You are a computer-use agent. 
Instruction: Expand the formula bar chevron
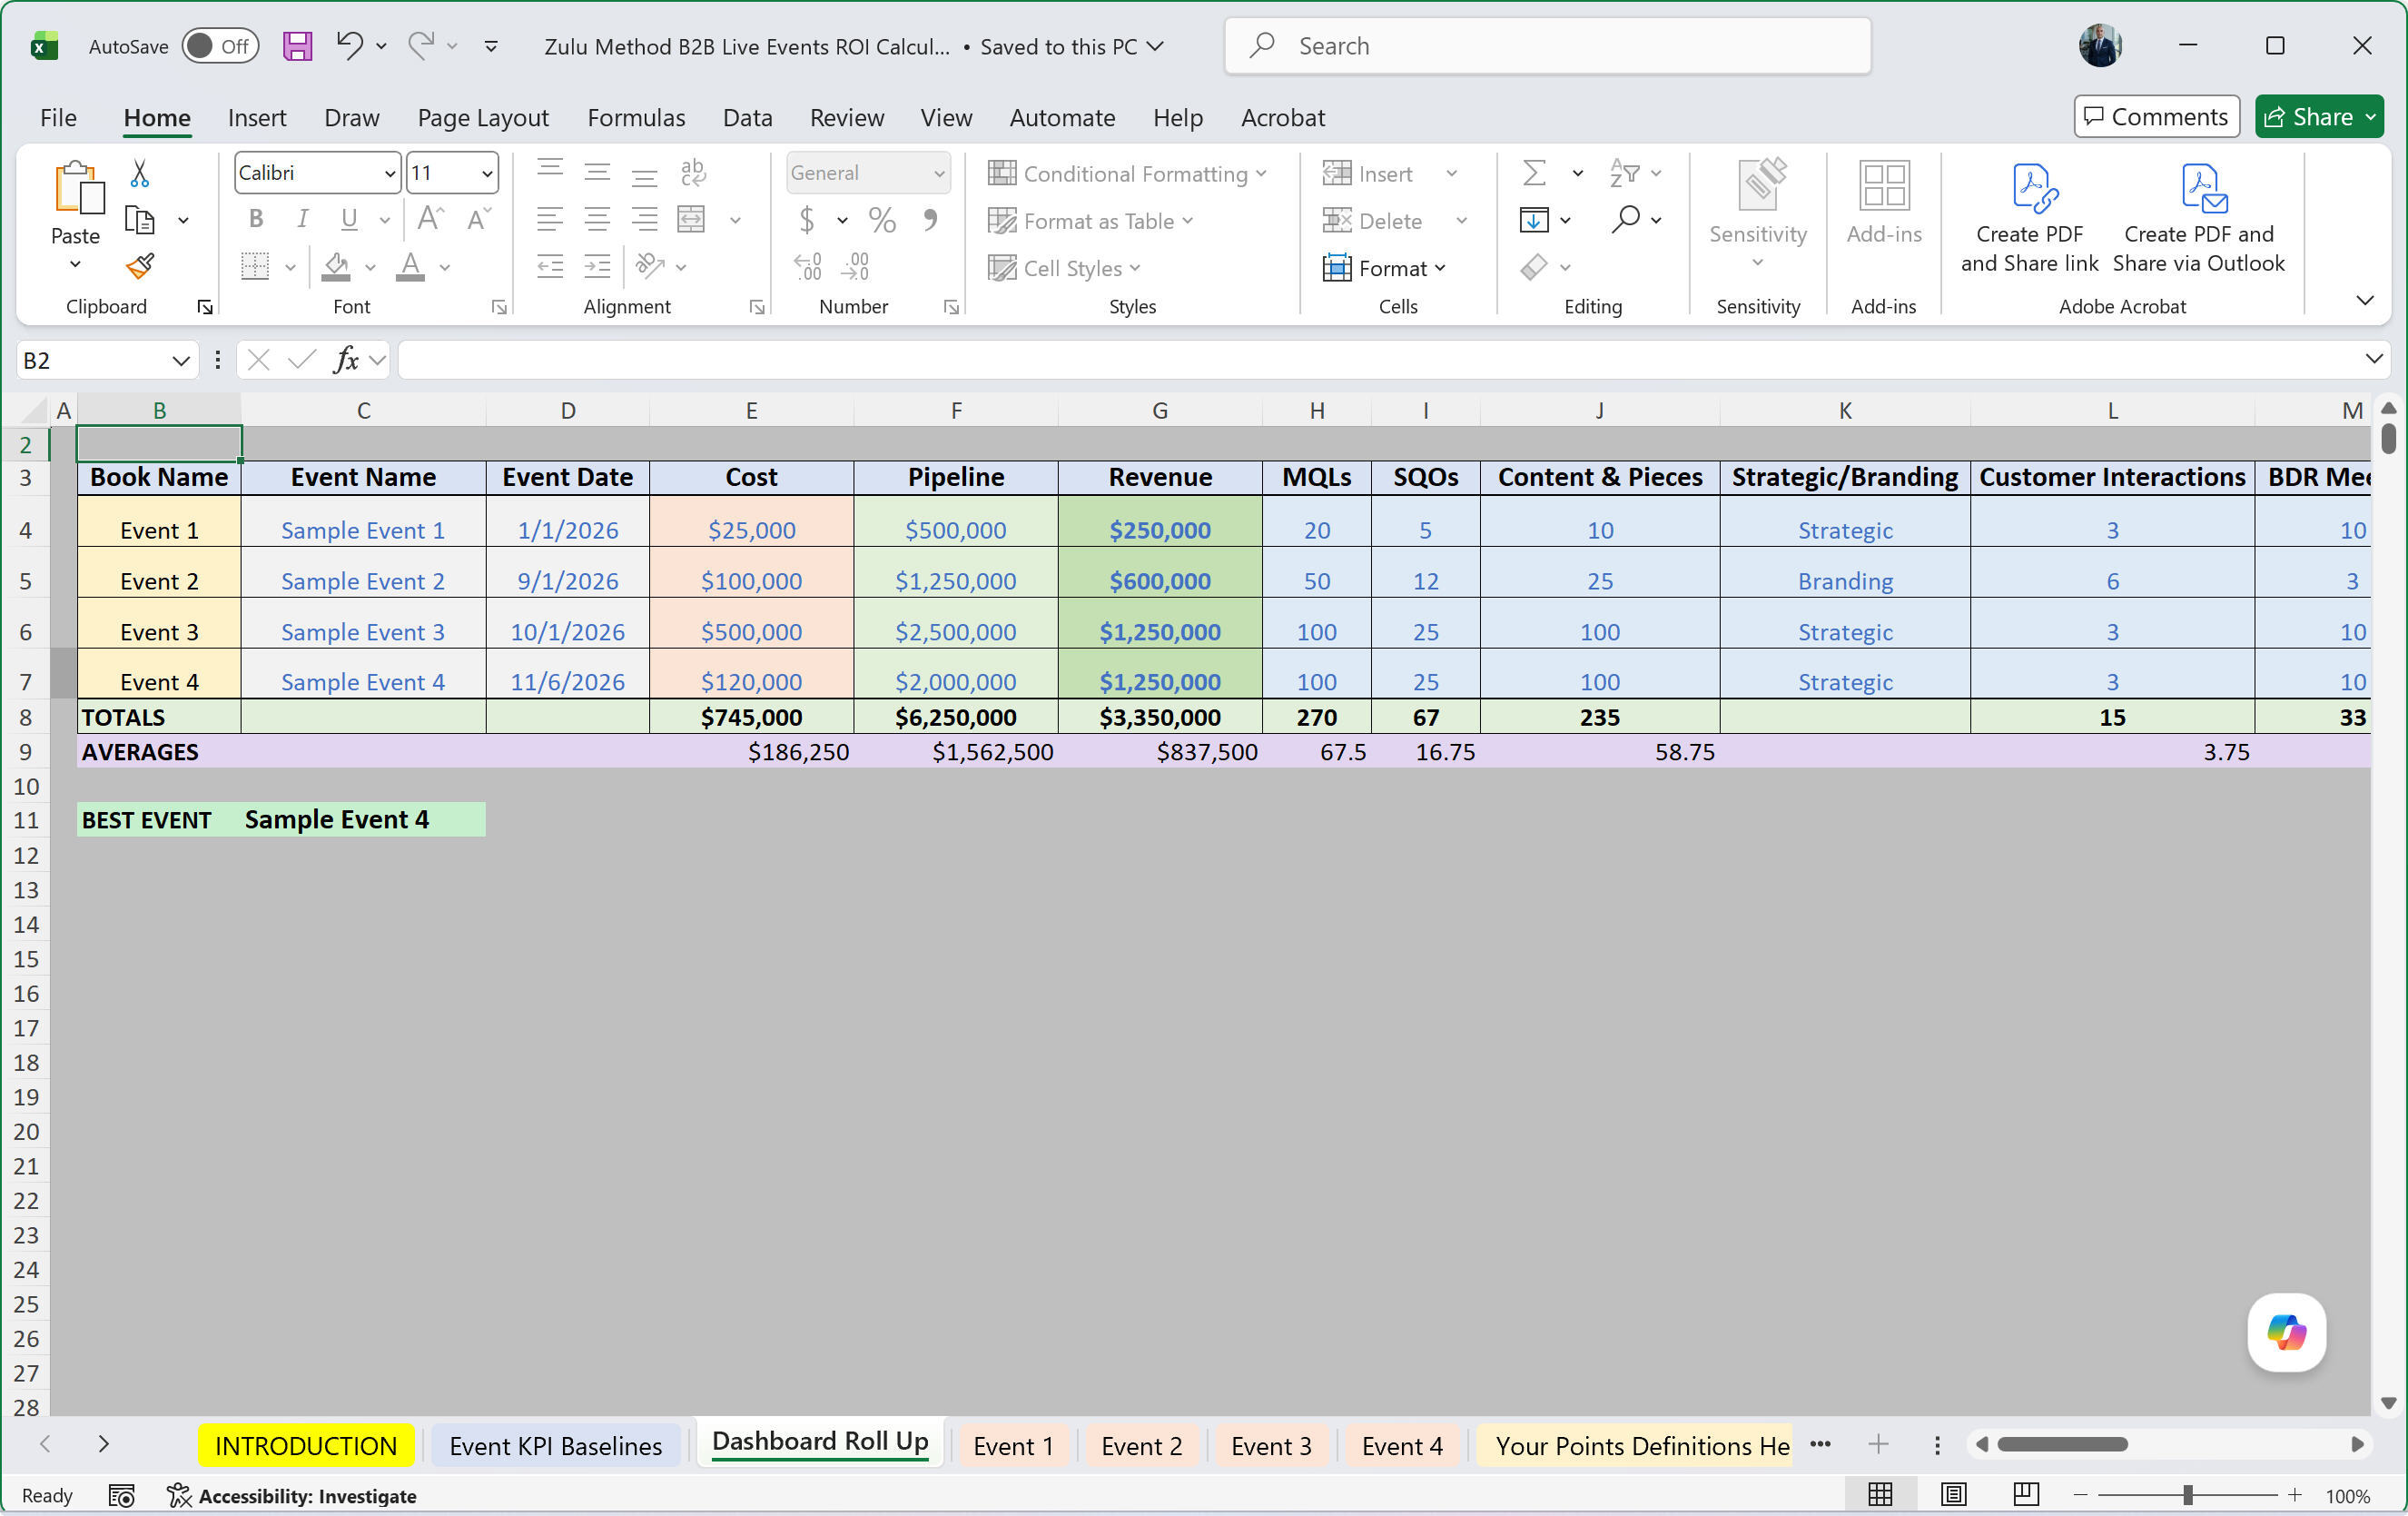coord(2373,358)
